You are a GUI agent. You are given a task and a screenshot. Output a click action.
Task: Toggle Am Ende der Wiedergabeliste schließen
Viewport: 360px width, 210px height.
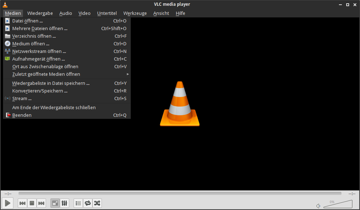click(67, 107)
